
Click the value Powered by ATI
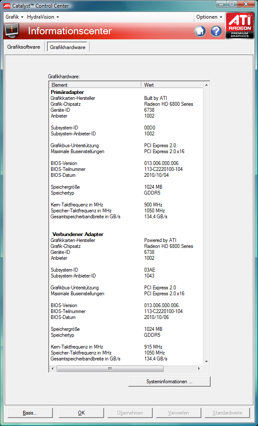pos(160,240)
